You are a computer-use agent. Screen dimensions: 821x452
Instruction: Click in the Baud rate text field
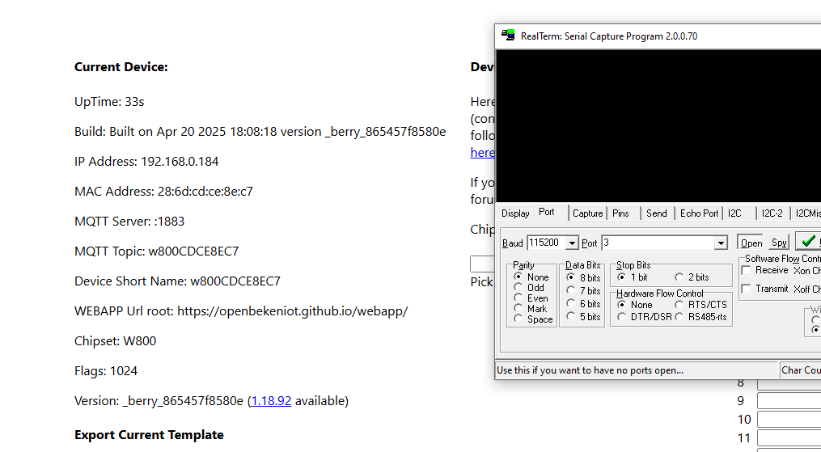click(547, 243)
